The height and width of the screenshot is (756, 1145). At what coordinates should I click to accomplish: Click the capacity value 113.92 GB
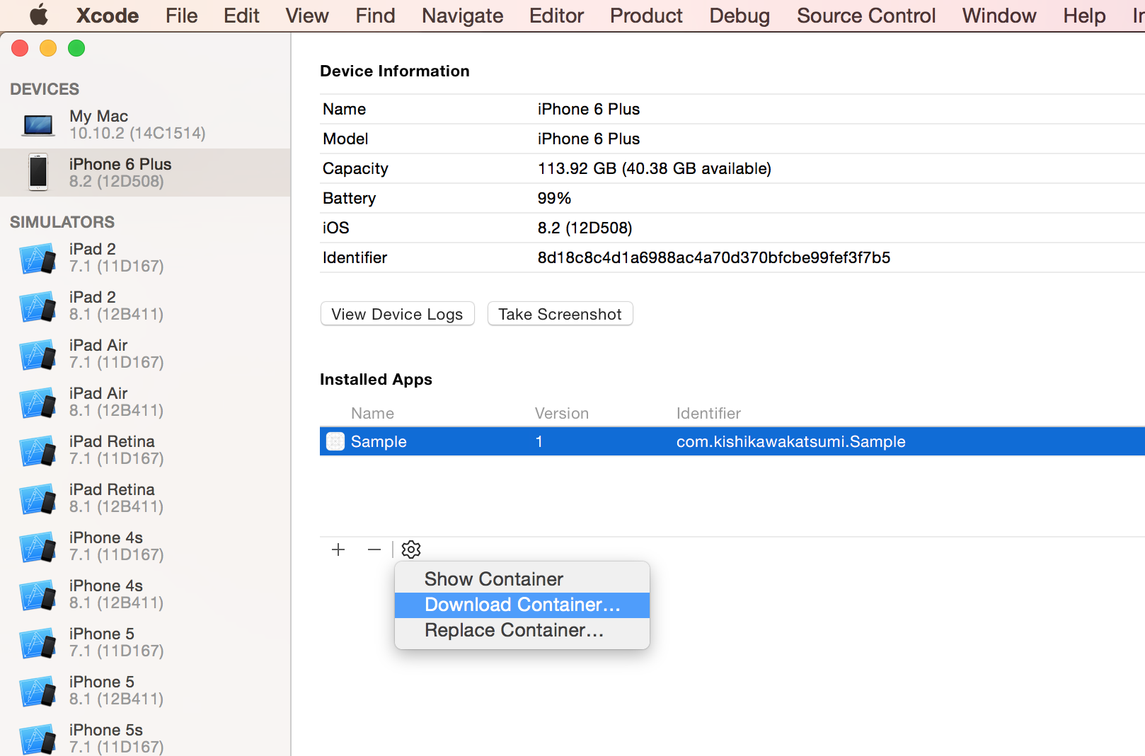click(x=654, y=168)
